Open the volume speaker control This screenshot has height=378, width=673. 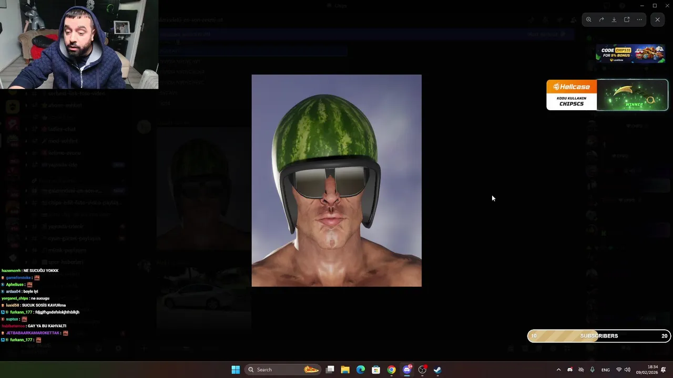point(627,370)
